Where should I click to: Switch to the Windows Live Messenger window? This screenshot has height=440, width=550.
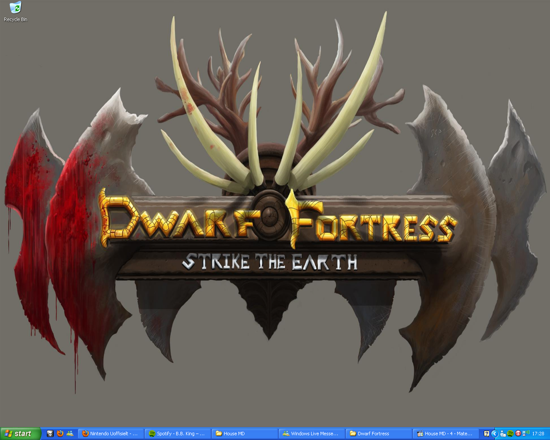[x=311, y=433]
